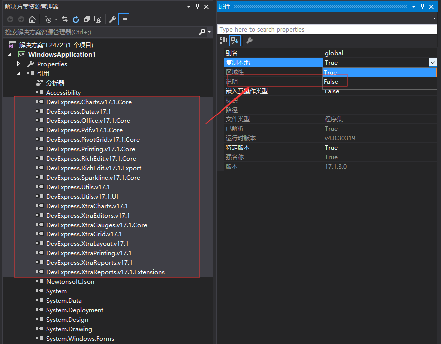Viewport: 441px width, 344px height.
Task: Click the Back navigation arrow in Solution Explorer
Action: coord(10,19)
